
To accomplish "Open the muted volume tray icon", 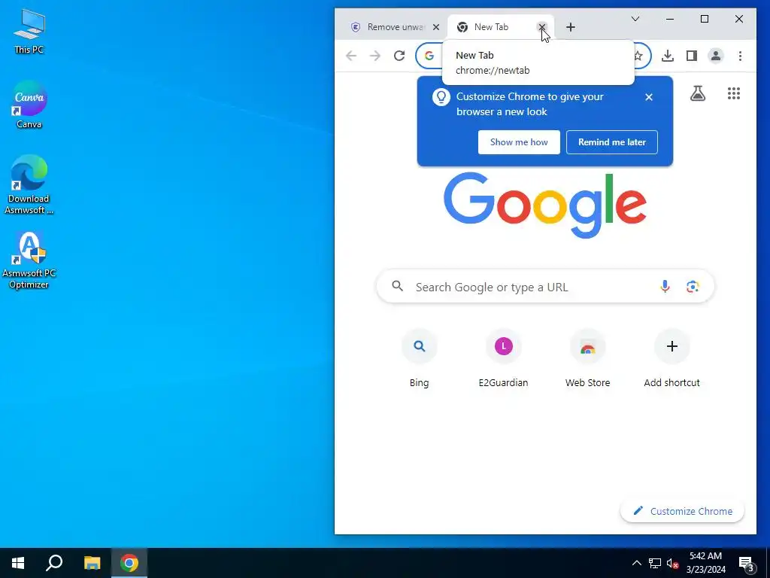I will pos(672,563).
